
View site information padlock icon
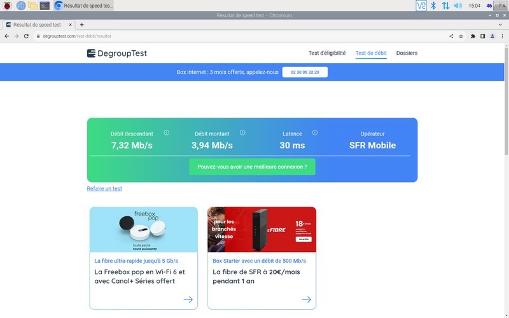pyautogui.click(x=38, y=36)
